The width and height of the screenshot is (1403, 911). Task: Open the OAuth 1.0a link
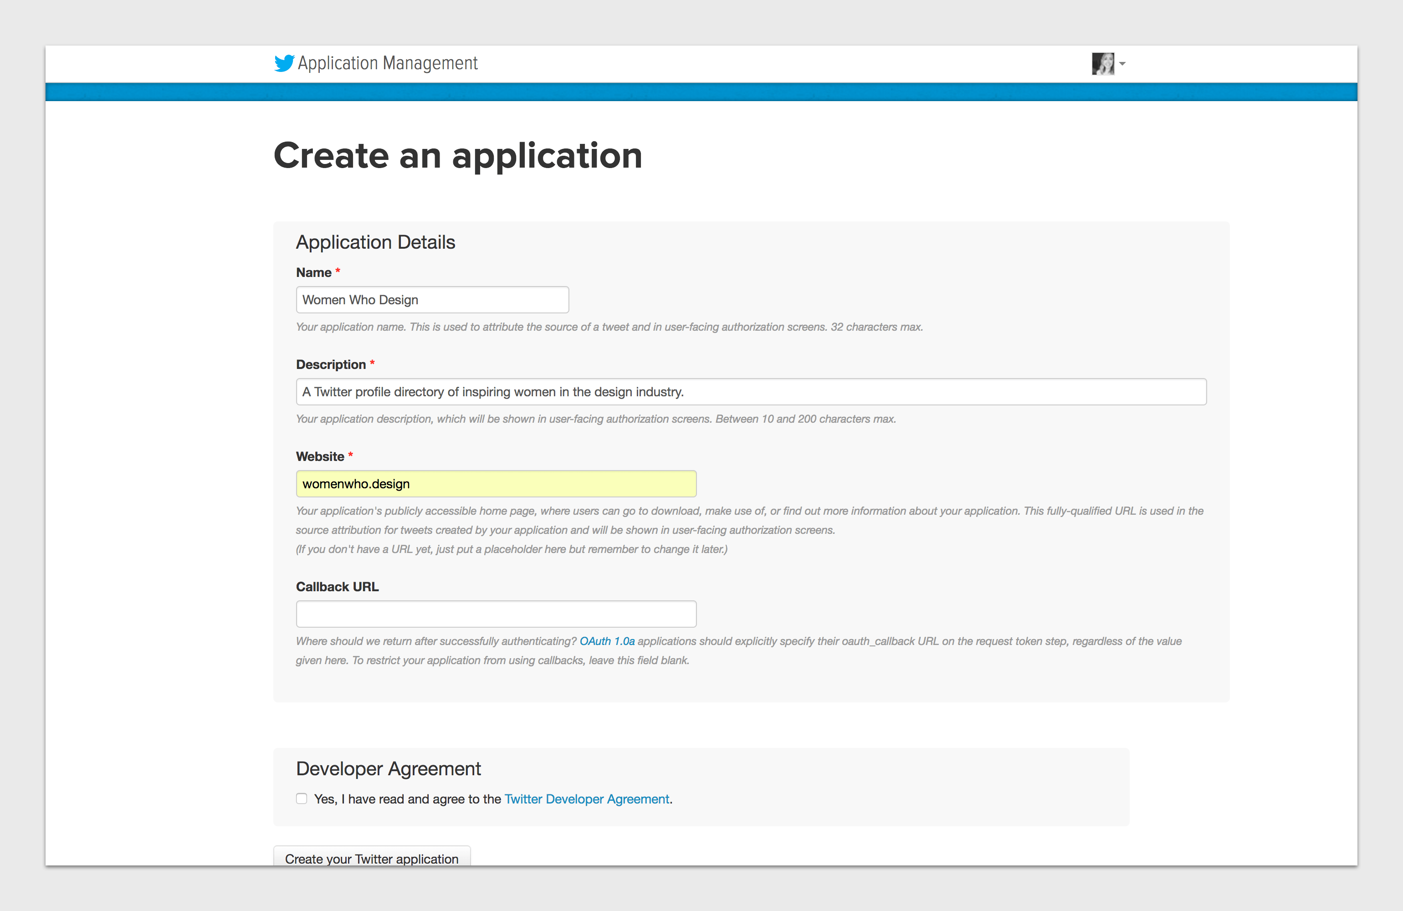point(607,641)
